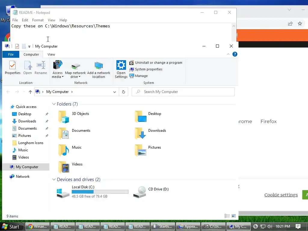This screenshot has height=231, width=308.
Task: Open Notepad's File menu
Action: coord(15,20)
